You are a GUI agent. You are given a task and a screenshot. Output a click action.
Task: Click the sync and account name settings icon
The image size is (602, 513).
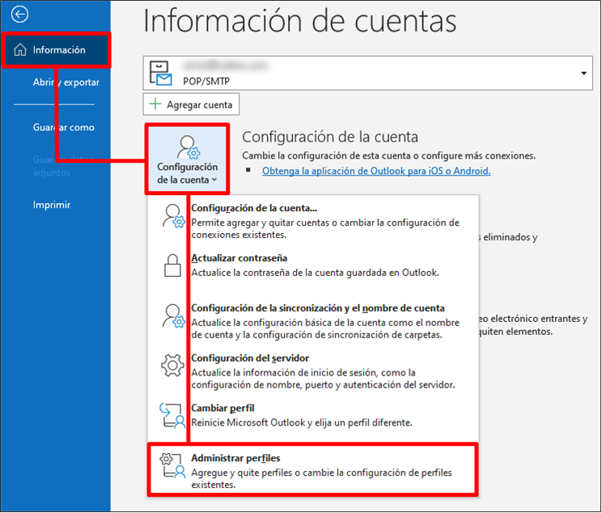pyautogui.click(x=172, y=316)
